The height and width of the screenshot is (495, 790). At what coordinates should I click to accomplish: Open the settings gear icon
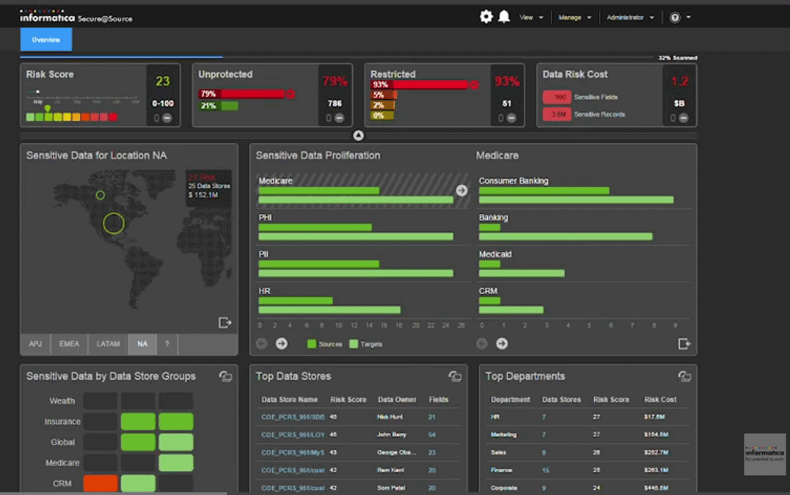pos(486,17)
